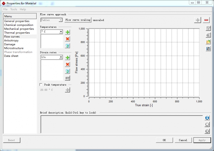Image resolution: width=214 pixels, height=151 pixels.
Task: Open the File menu
Action: point(5,9)
